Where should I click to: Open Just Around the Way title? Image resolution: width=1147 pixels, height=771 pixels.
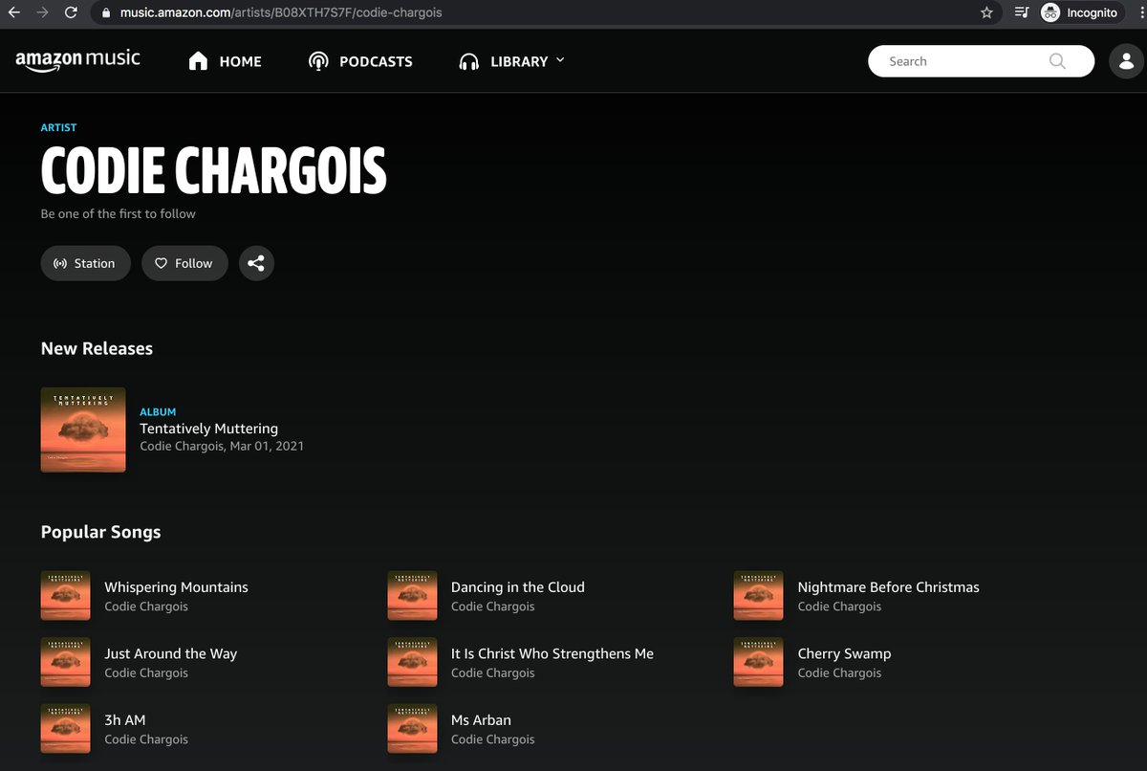coord(171,653)
